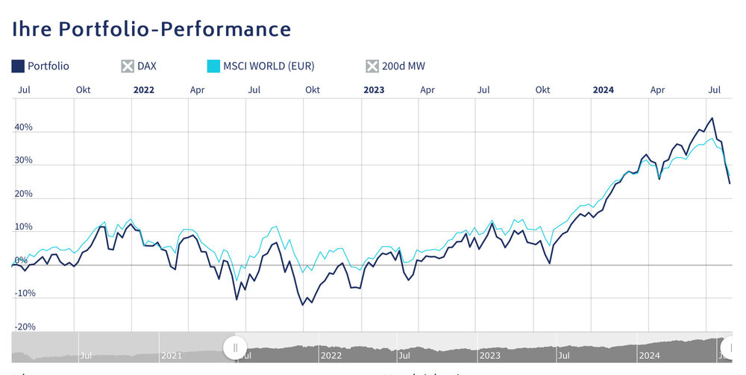Click the right range navigator handle

tap(729, 347)
